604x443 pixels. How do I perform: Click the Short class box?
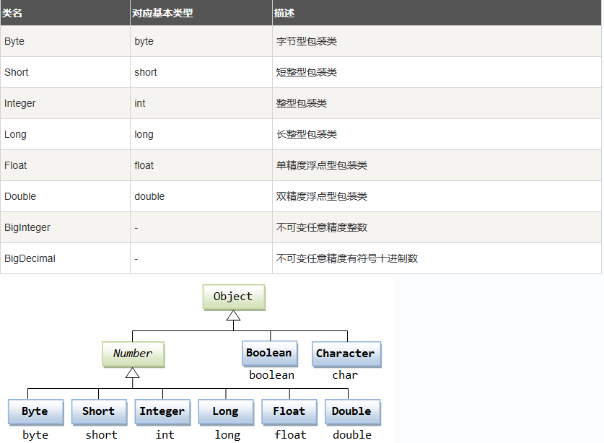pos(99,411)
